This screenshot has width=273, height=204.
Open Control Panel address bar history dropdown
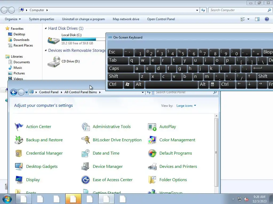tap(143, 92)
